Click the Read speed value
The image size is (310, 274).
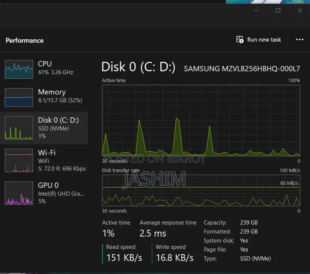pos(124,258)
